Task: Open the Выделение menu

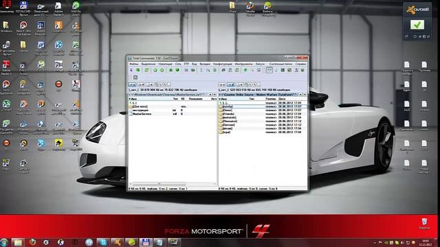Action: pos(148,64)
